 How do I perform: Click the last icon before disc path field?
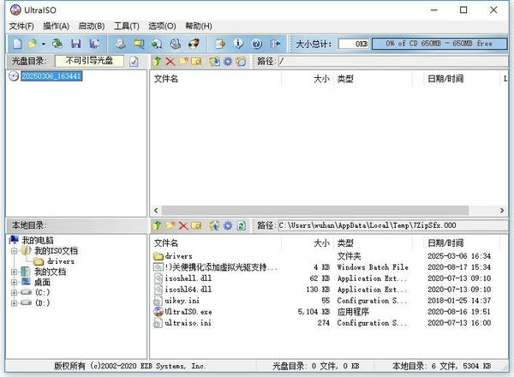241,62
